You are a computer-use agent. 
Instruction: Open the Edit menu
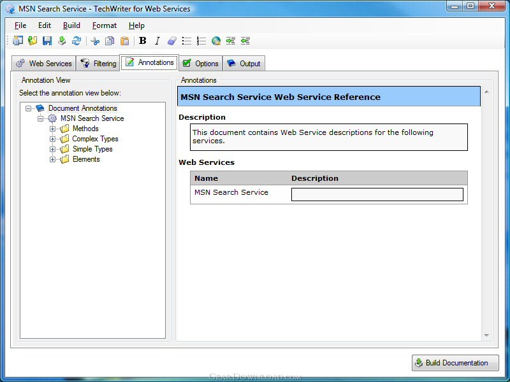(45, 25)
